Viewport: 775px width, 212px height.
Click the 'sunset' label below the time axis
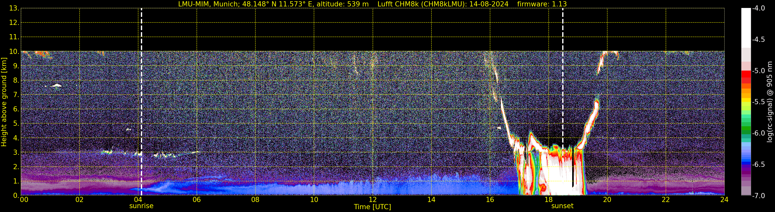pyautogui.click(x=562, y=206)
